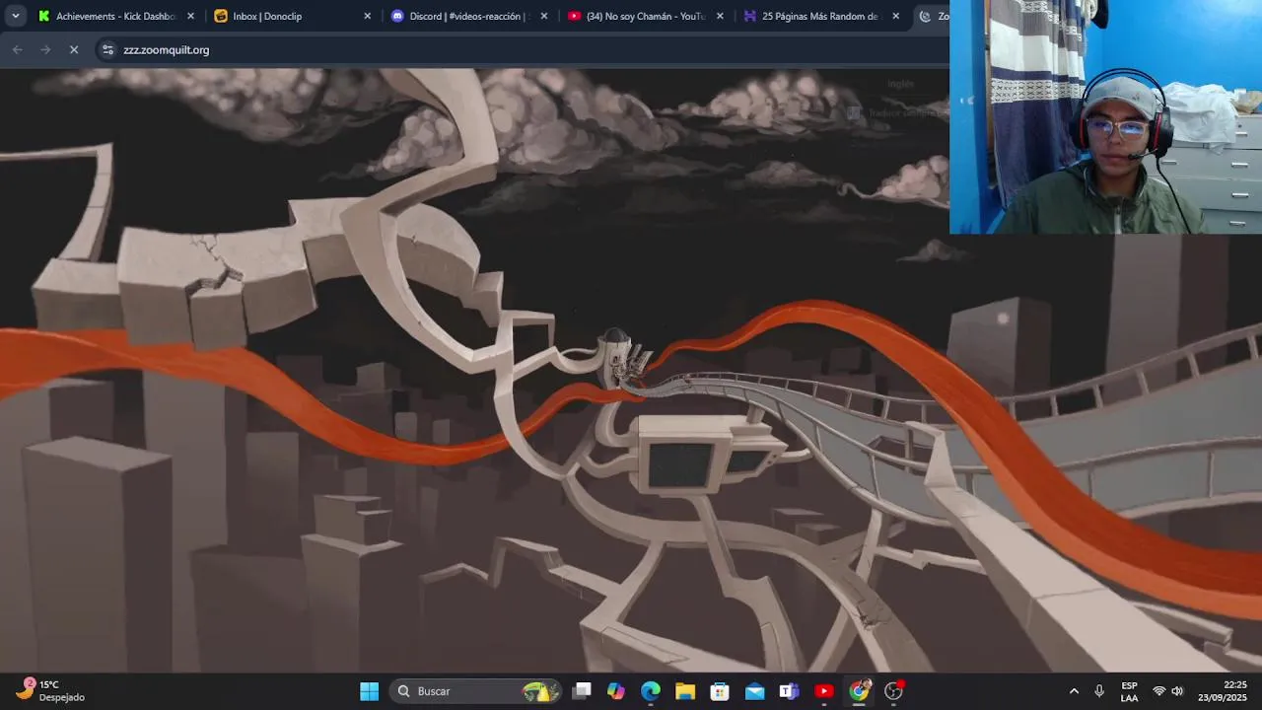The height and width of the screenshot is (710, 1262).
Task: Open Microsoft Edge from the taskbar
Action: pyautogui.click(x=651, y=691)
